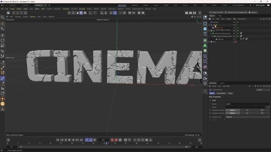Image resolution: width=271 pixels, height=152 pixels.
Task: Click the Direct Link Sync button
Action: pos(216,12)
